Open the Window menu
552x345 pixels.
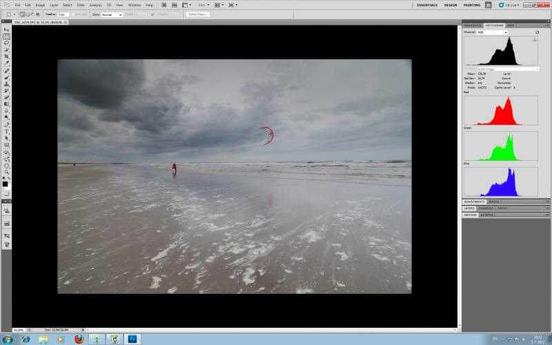coord(134,5)
